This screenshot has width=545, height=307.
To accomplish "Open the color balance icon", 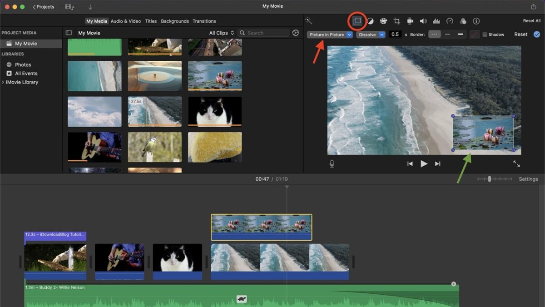I will point(370,21).
